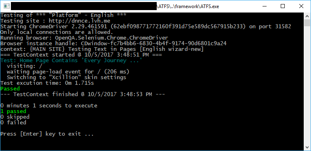311x151 pixels.
Task: Click the green 'Passed' result line
Action: click(10, 88)
